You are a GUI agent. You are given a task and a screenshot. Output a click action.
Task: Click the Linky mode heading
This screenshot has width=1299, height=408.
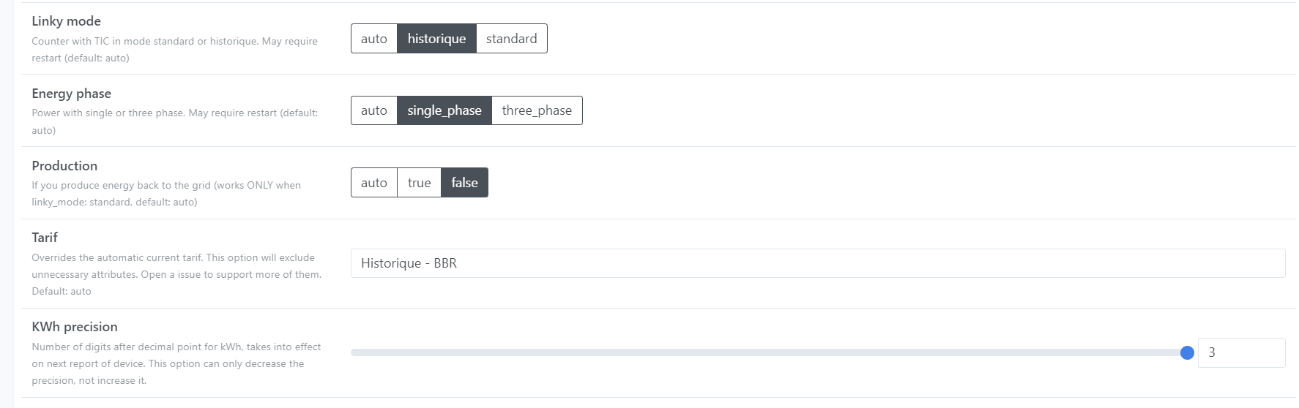[66, 21]
